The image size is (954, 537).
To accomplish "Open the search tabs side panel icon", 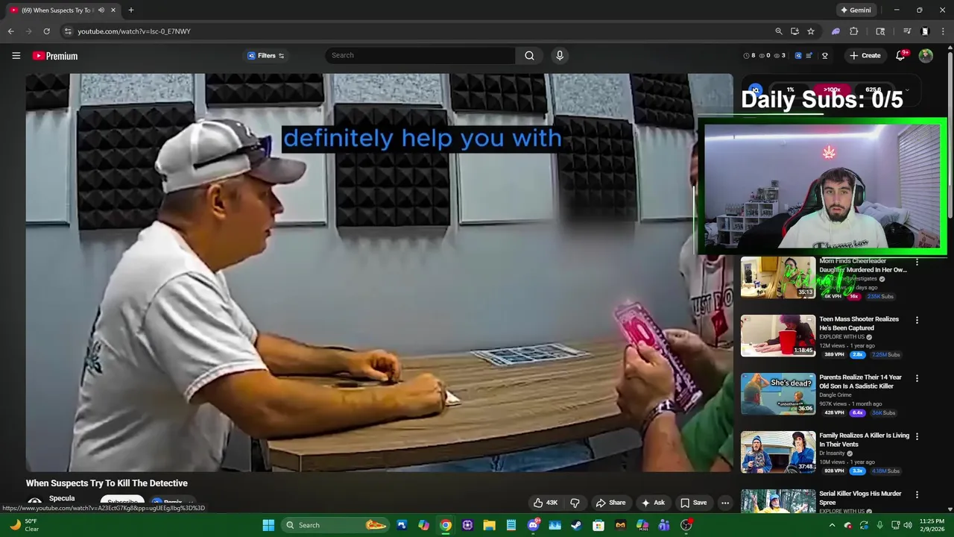I will tap(880, 31).
